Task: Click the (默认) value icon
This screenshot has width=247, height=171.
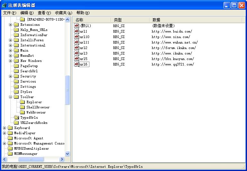Action: pos(77,25)
